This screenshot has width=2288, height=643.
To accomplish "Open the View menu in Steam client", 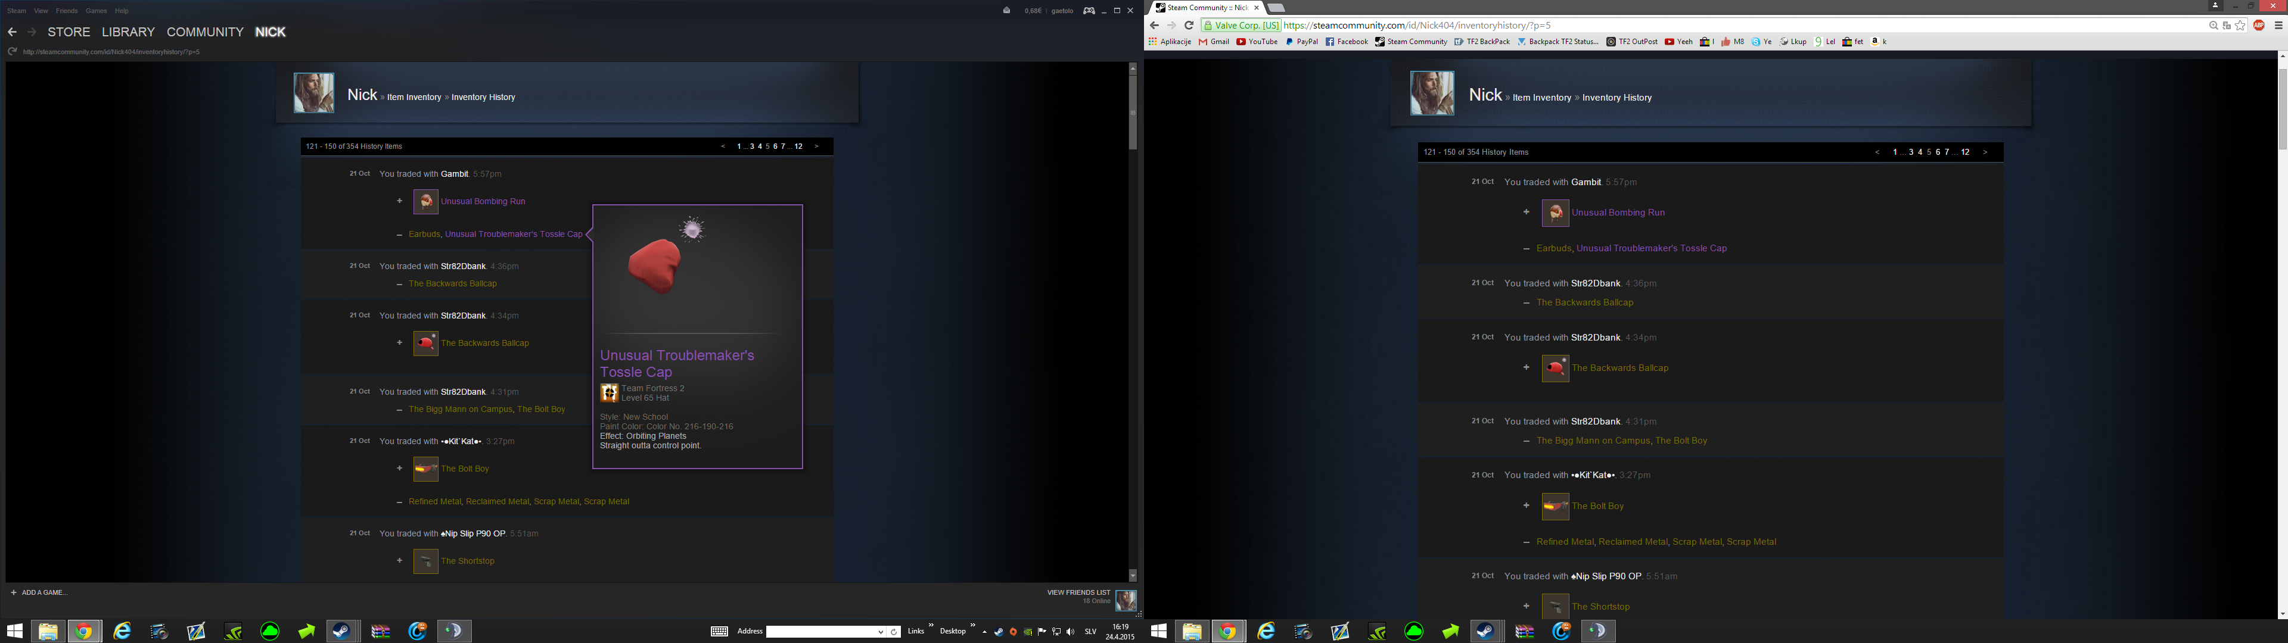I will 41,11.
